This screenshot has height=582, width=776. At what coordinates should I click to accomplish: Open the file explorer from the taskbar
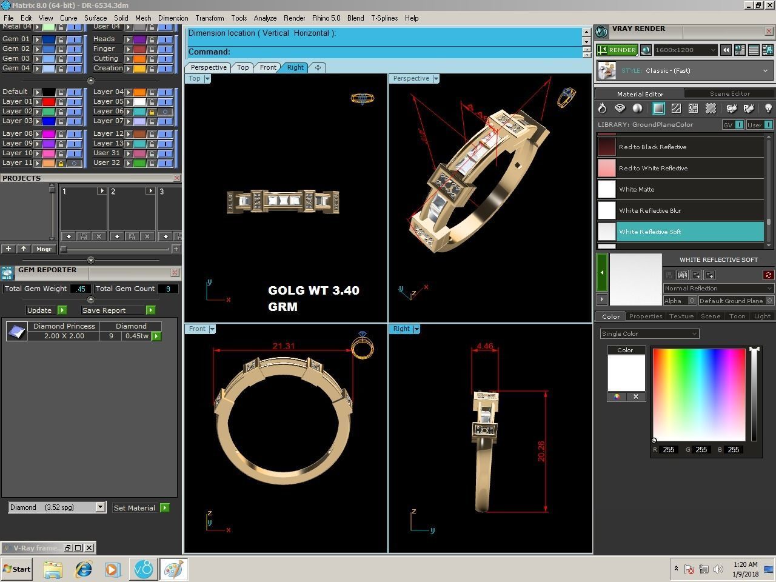point(53,569)
